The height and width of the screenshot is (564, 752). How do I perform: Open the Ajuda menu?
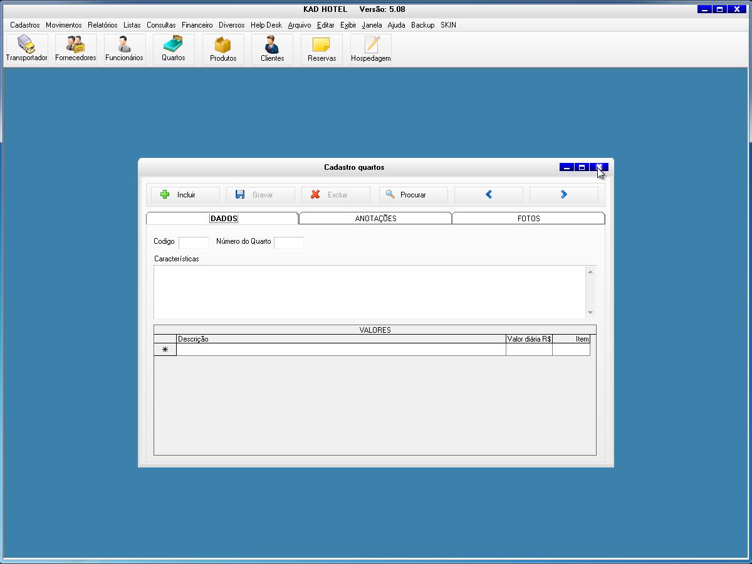[397, 25]
